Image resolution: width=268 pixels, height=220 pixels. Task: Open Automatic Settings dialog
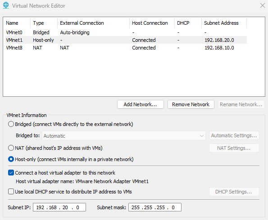click(234, 135)
